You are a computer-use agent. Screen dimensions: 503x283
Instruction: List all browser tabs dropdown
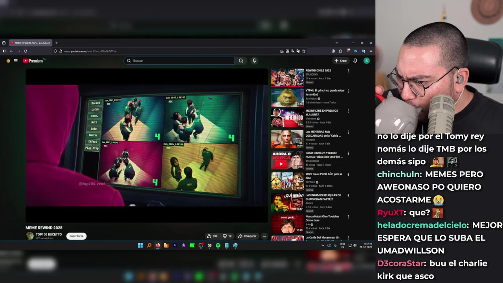336,43
